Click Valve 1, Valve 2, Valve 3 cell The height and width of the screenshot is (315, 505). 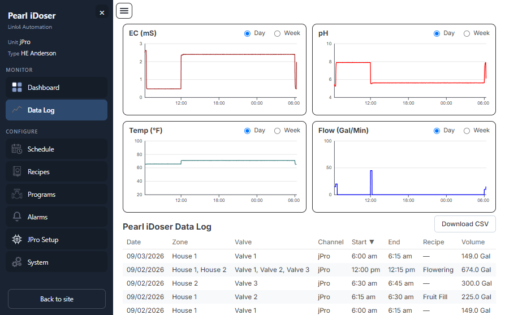point(272,270)
